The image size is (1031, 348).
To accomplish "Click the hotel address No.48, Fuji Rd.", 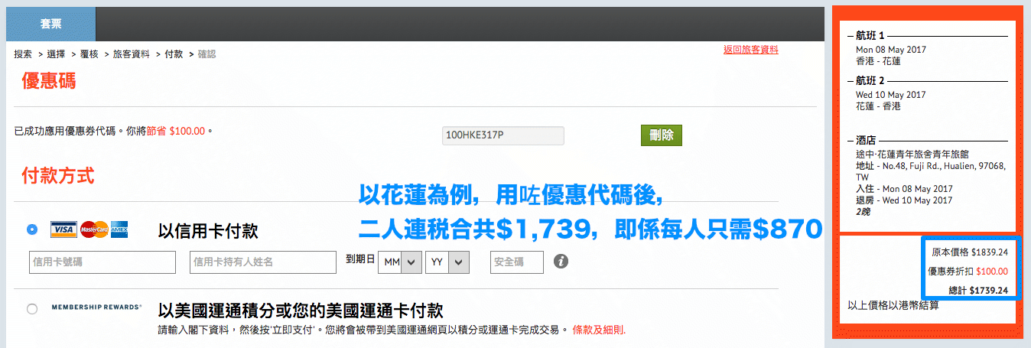I will (x=931, y=171).
